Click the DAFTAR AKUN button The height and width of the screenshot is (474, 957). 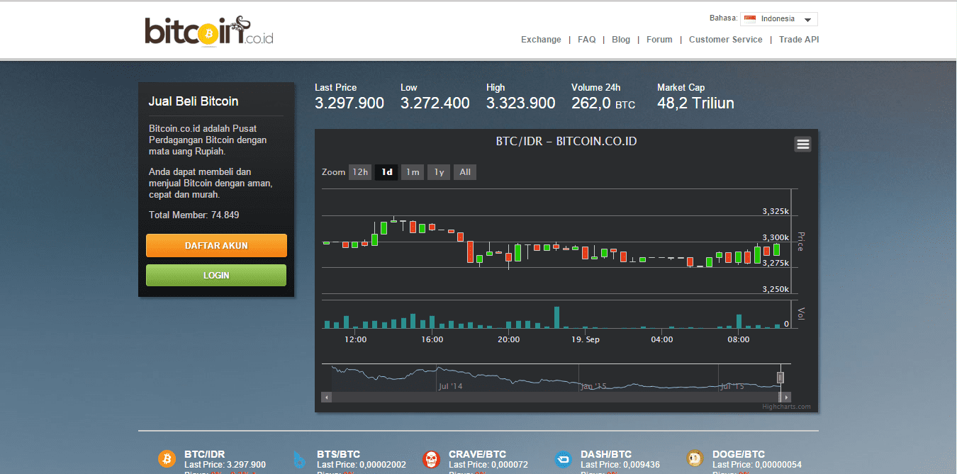click(216, 245)
